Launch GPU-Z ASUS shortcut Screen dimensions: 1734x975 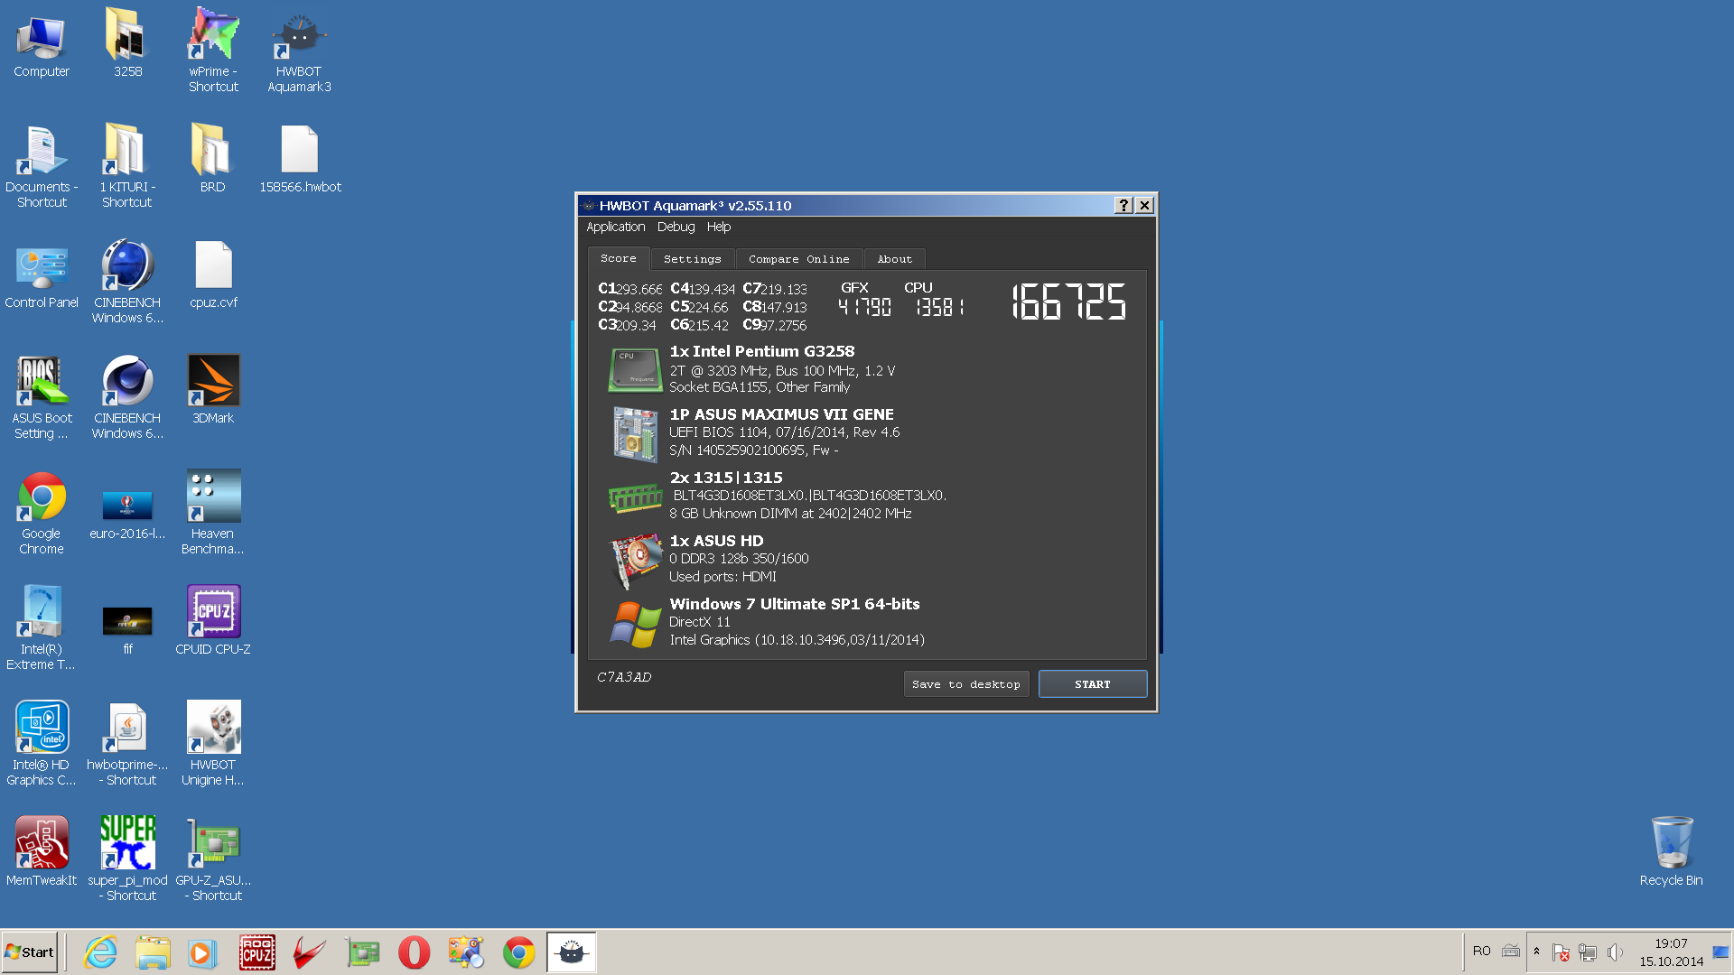point(213,859)
